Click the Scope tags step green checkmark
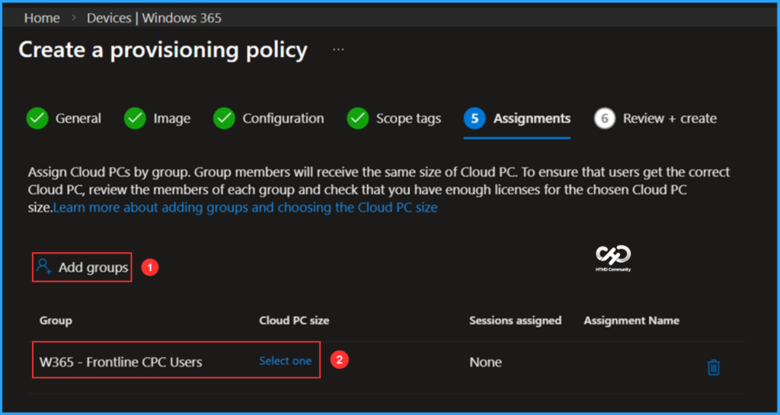 click(358, 119)
